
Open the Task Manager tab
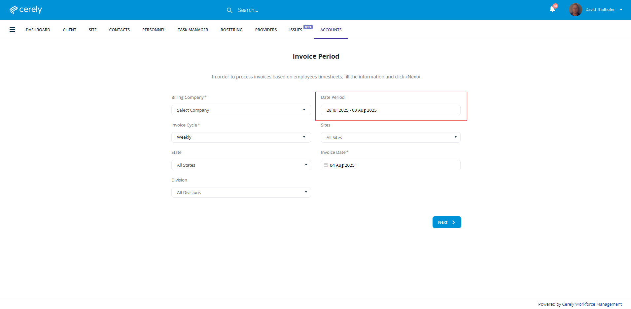193,30
